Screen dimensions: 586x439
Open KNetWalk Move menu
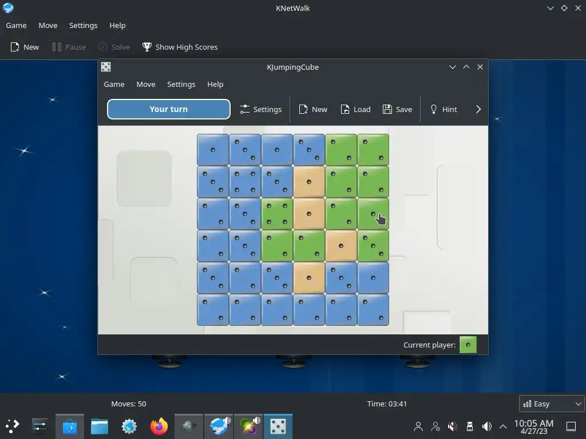point(48,25)
